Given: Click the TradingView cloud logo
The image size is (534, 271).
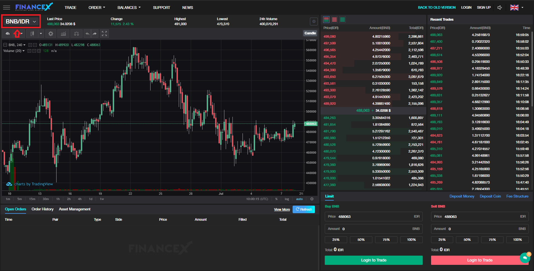Looking at the screenshot, I should click(9, 184).
